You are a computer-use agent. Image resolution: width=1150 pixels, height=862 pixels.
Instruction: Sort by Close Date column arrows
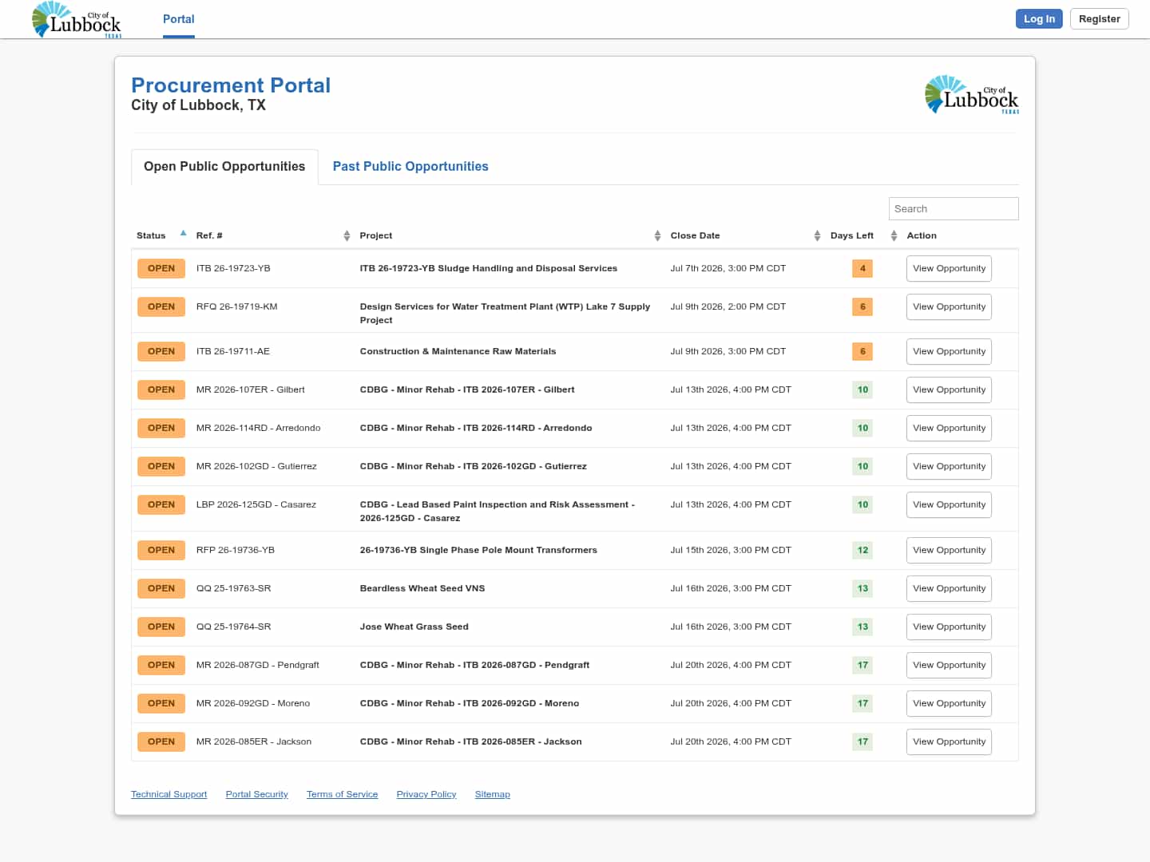tap(817, 235)
